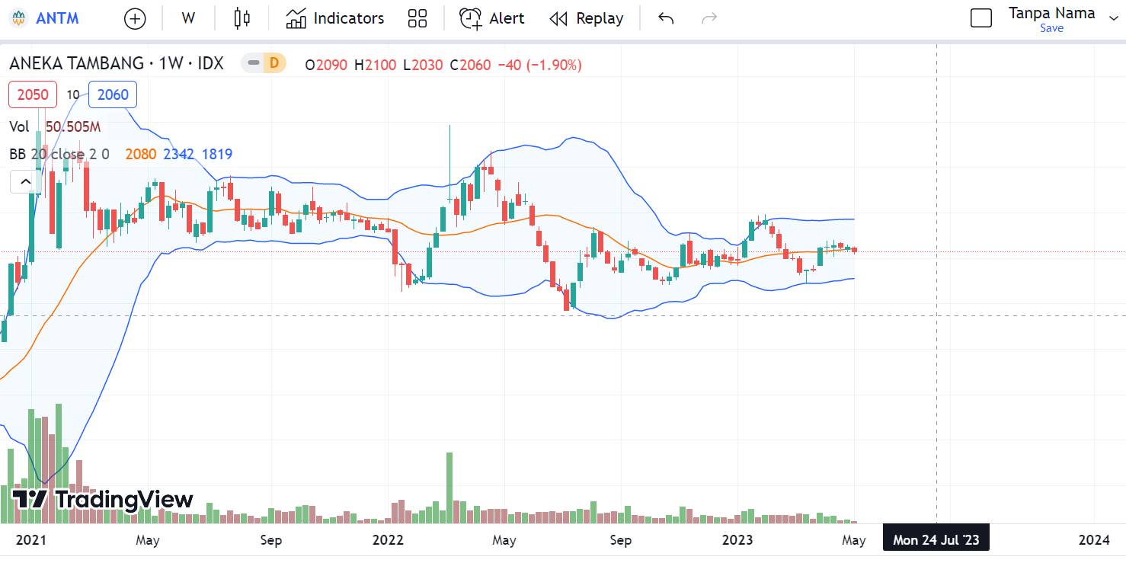This screenshot has width=1126, height=563.
Task: Click the volume value 50.505M
Action: (72, 126)
